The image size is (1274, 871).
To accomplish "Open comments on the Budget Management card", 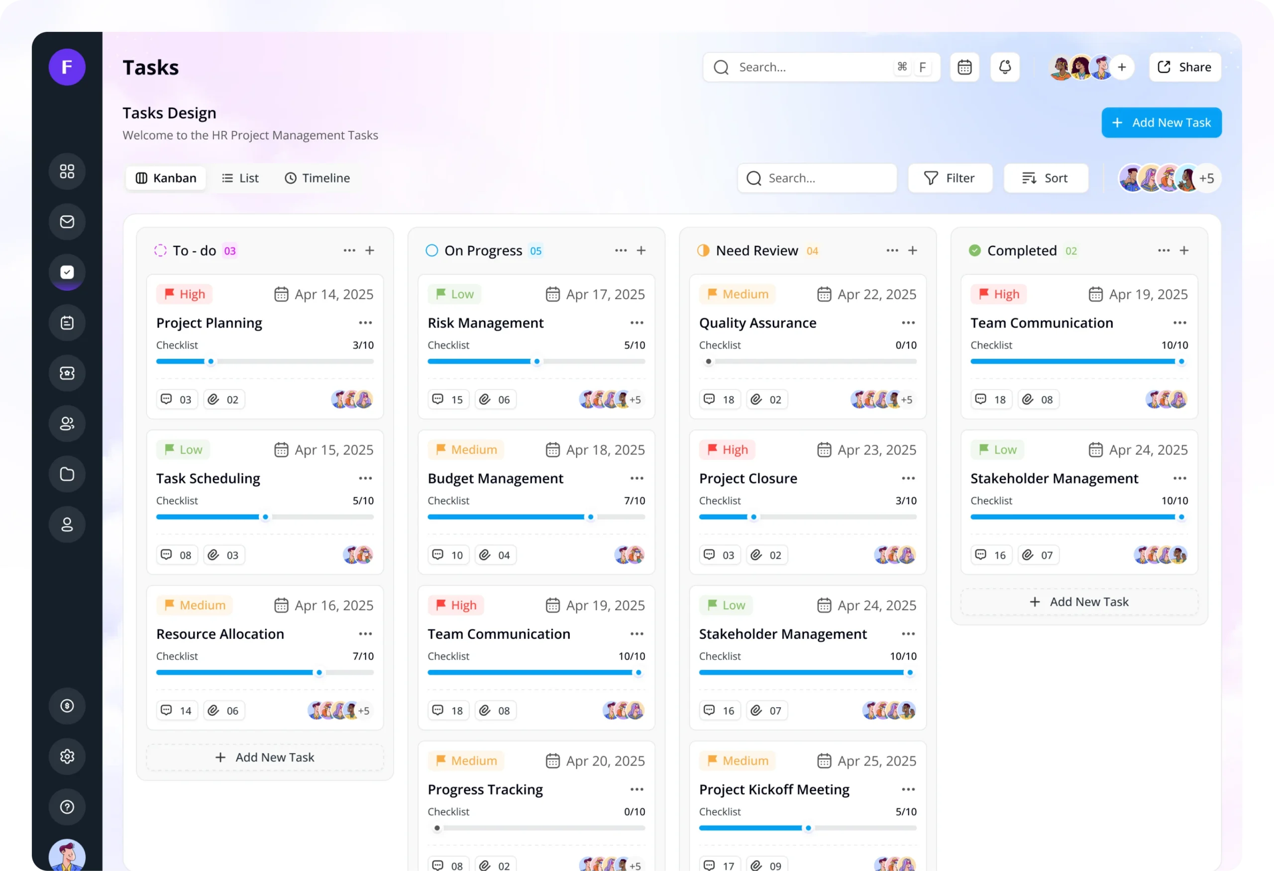I will (x=448, y=555).
